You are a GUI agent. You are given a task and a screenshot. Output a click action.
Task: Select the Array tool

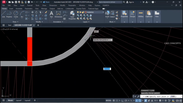tap(40, 19)
